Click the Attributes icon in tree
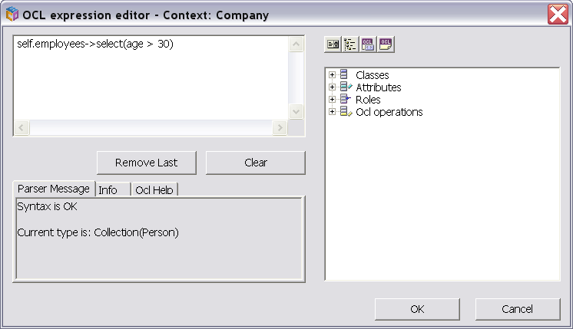The image size is (573, 329). [345, 87]
